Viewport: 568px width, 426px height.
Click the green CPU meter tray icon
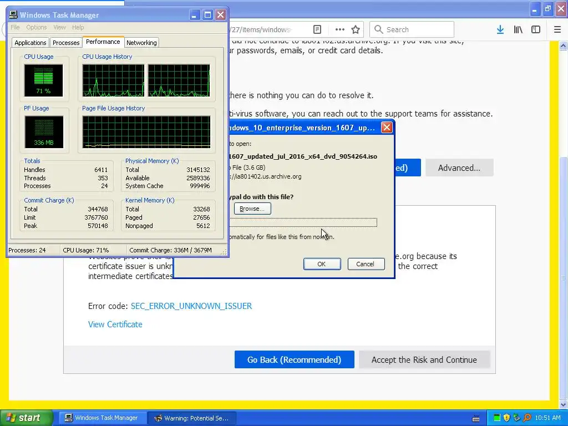pyautogui.click(x=497, y=418)
